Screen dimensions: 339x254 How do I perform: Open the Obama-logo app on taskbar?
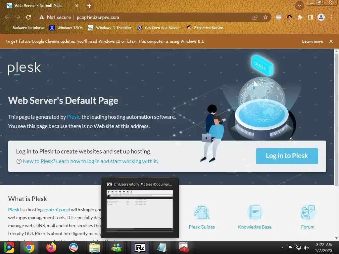point(73,247)
